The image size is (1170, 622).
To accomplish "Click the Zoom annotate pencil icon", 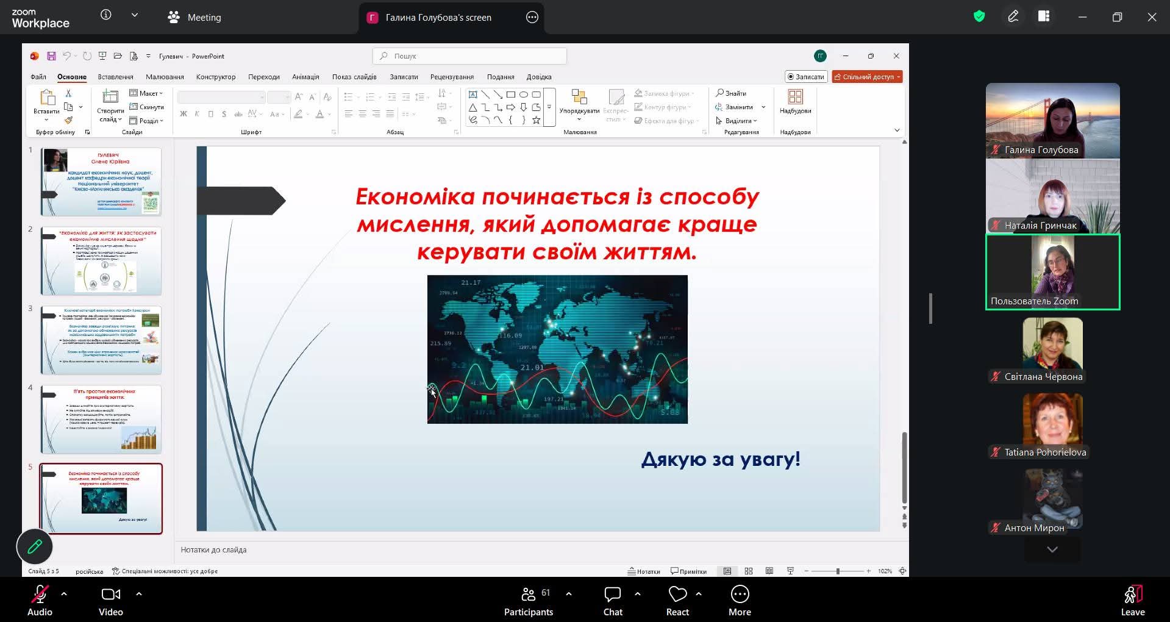I will (x=1013, y=17).
